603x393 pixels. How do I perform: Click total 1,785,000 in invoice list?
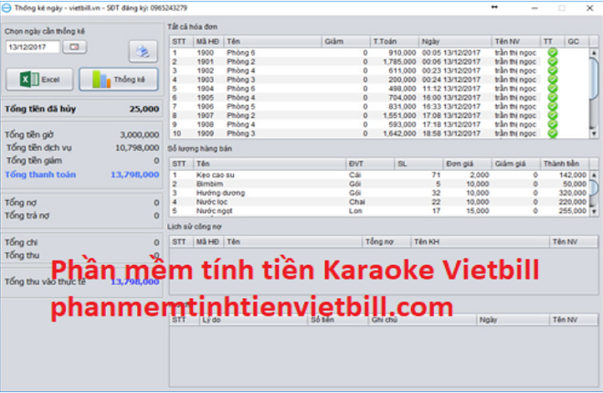tap(399, 61)
